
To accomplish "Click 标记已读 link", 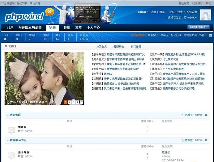I will [x=176, y=35].
